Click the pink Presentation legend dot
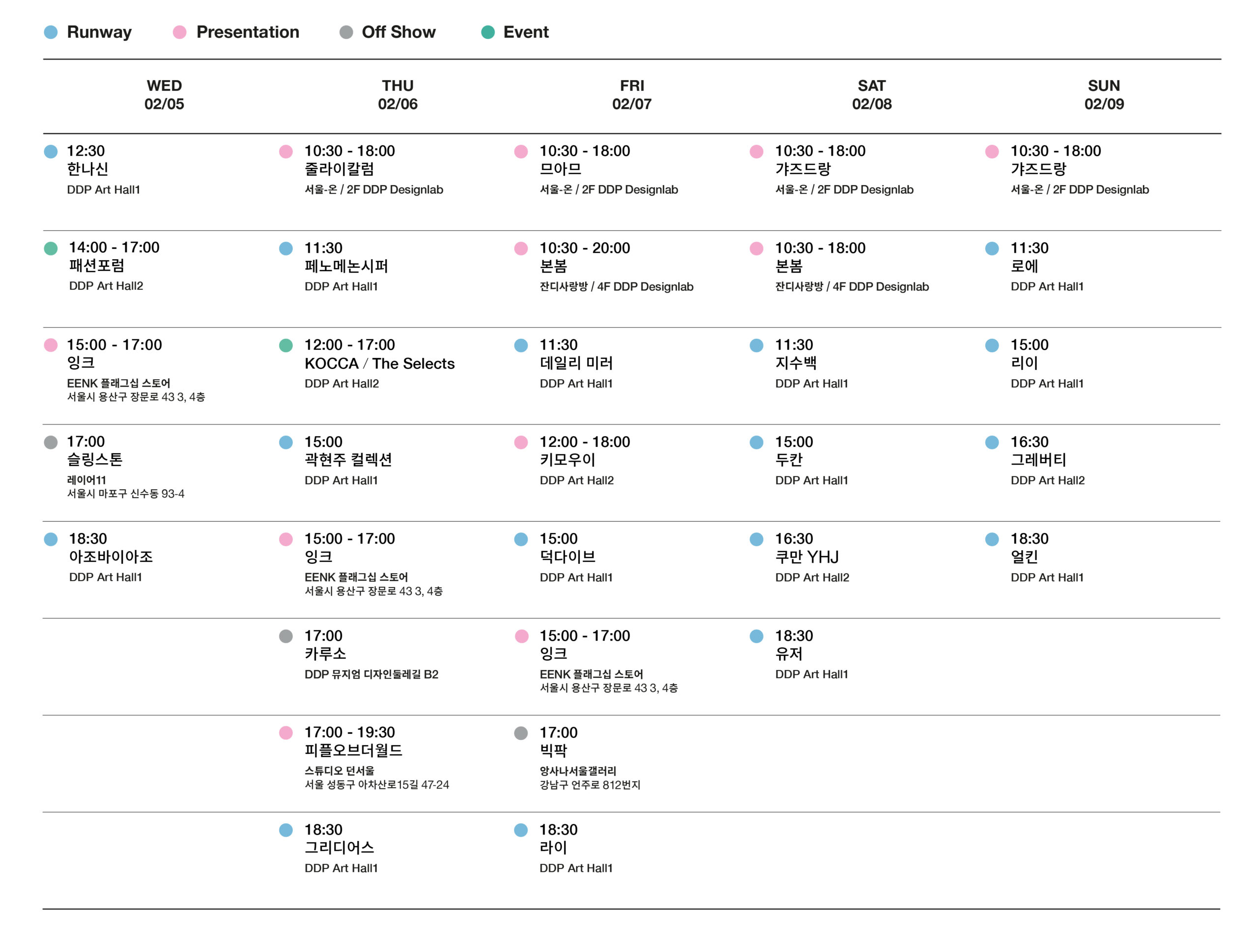The height and width of the screenshot is (945, 1258). (180, 32)
